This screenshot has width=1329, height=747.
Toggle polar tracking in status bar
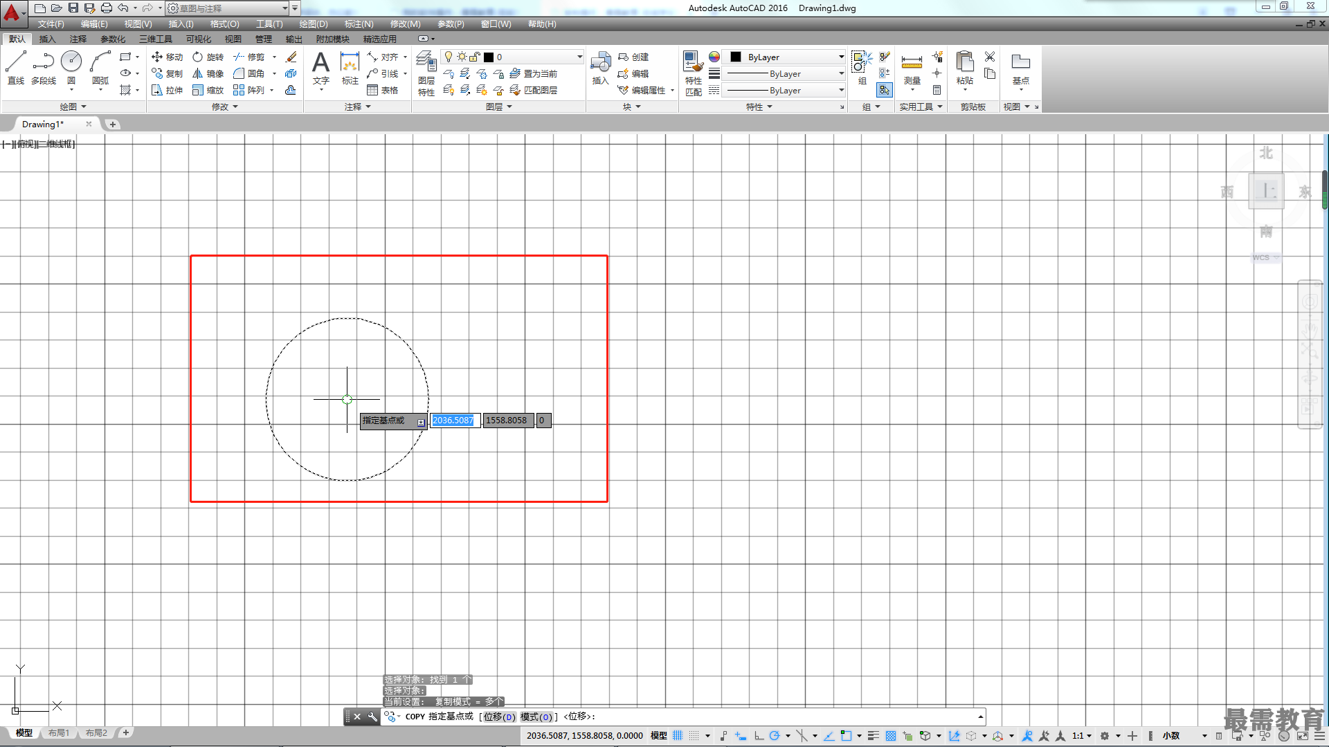pyautogui.click(x=775, y=736)
